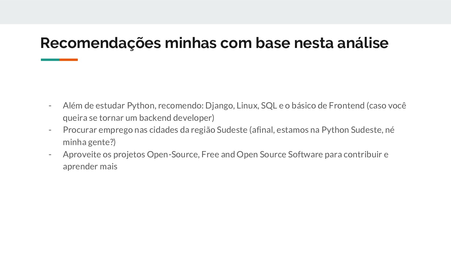This screenshot has width=451, height=253.
Task: Select the orange accent bar under the title
Action: (69, 60)
